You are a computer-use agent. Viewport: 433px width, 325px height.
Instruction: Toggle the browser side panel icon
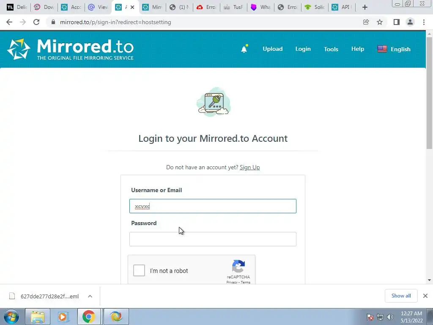pos(397,22)
